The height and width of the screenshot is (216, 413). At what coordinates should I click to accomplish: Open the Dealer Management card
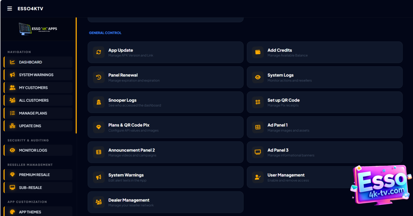165,202
